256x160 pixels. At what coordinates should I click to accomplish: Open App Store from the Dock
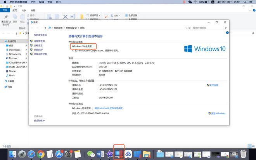point(59,154)
